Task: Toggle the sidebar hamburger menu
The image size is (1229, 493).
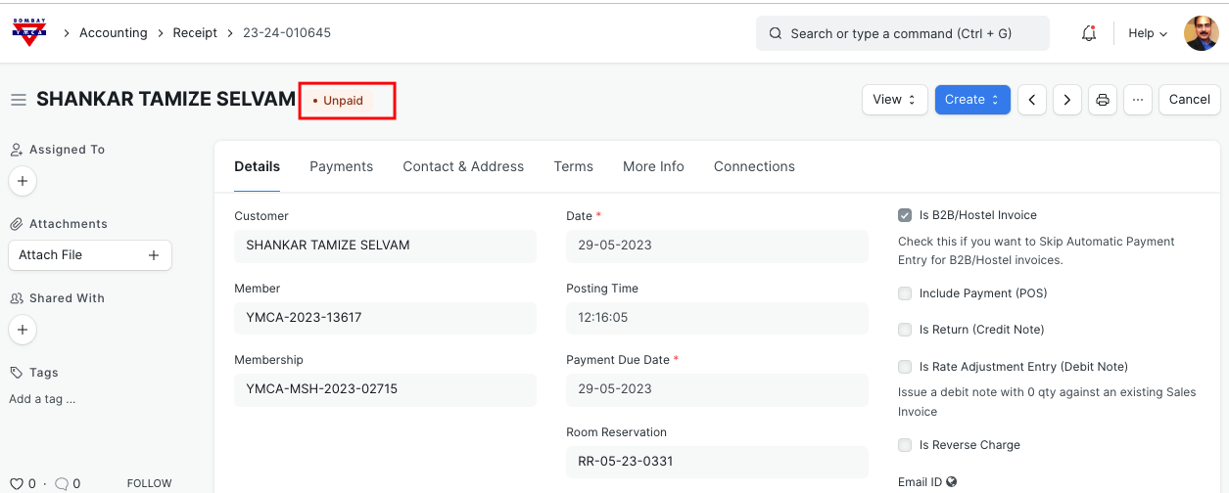Action: (x=18, y=100)
